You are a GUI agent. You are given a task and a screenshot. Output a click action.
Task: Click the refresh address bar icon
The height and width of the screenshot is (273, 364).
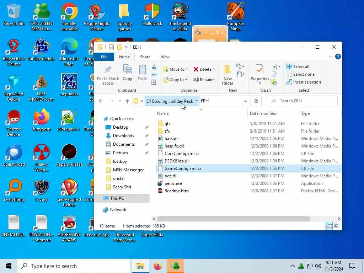coord(256,101)
